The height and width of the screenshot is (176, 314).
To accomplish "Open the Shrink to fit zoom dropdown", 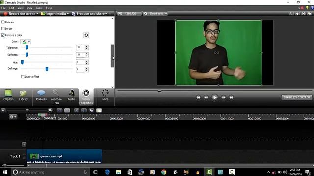I will [166, 14].
